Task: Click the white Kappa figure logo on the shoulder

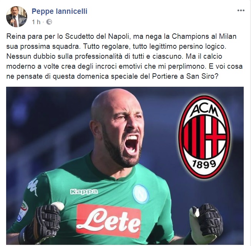Action: click(x=33, y=187)
